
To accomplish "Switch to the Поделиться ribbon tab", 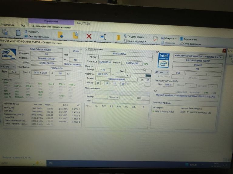I will [8, 25].
